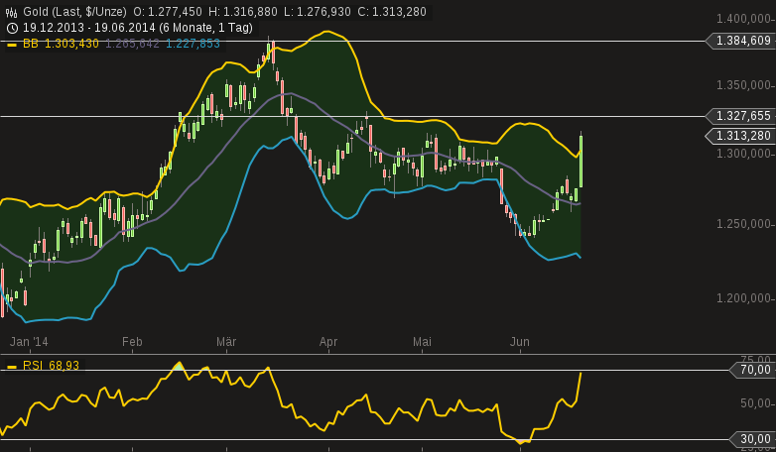The image size is (776, 452).
Task: Click the BB indicator label
Action: [31, 44]
